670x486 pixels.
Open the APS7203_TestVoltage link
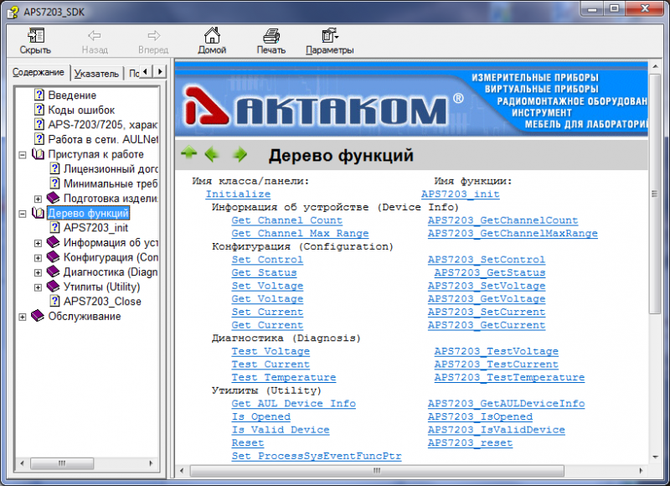(x=496, y=351)
